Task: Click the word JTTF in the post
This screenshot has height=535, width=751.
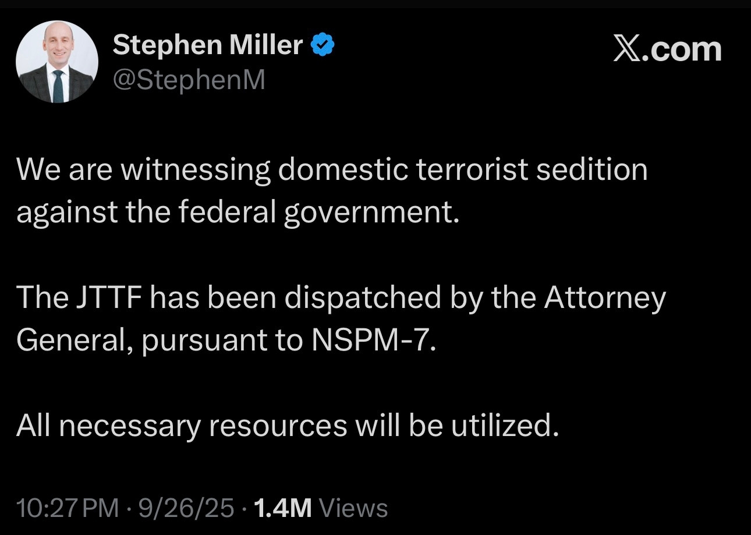Action: coord(109,298)
